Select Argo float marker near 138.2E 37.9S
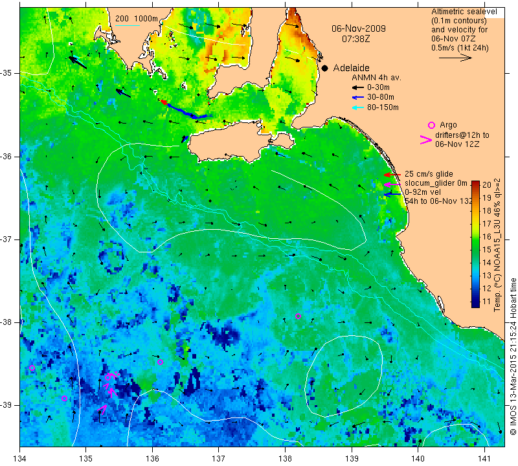This screenshot has height=466, width=518. 298,316
